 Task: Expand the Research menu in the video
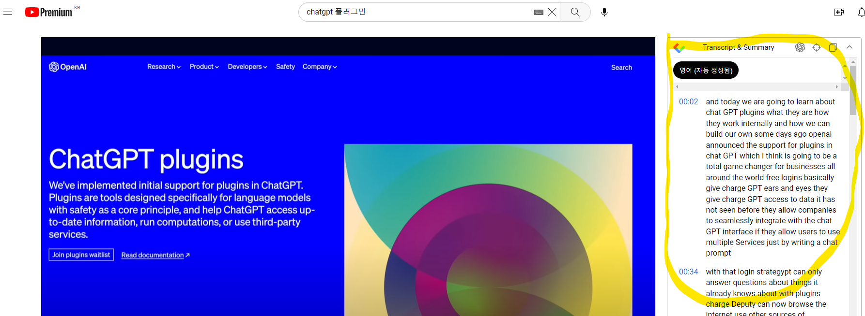pyautogui.click(x=164, y=67)
